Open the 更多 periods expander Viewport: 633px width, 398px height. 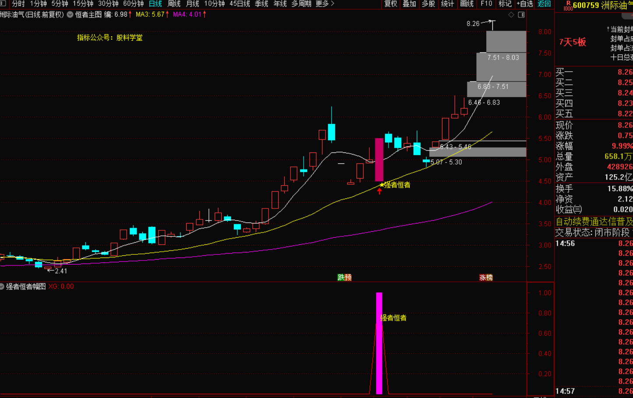click(325, 4)
